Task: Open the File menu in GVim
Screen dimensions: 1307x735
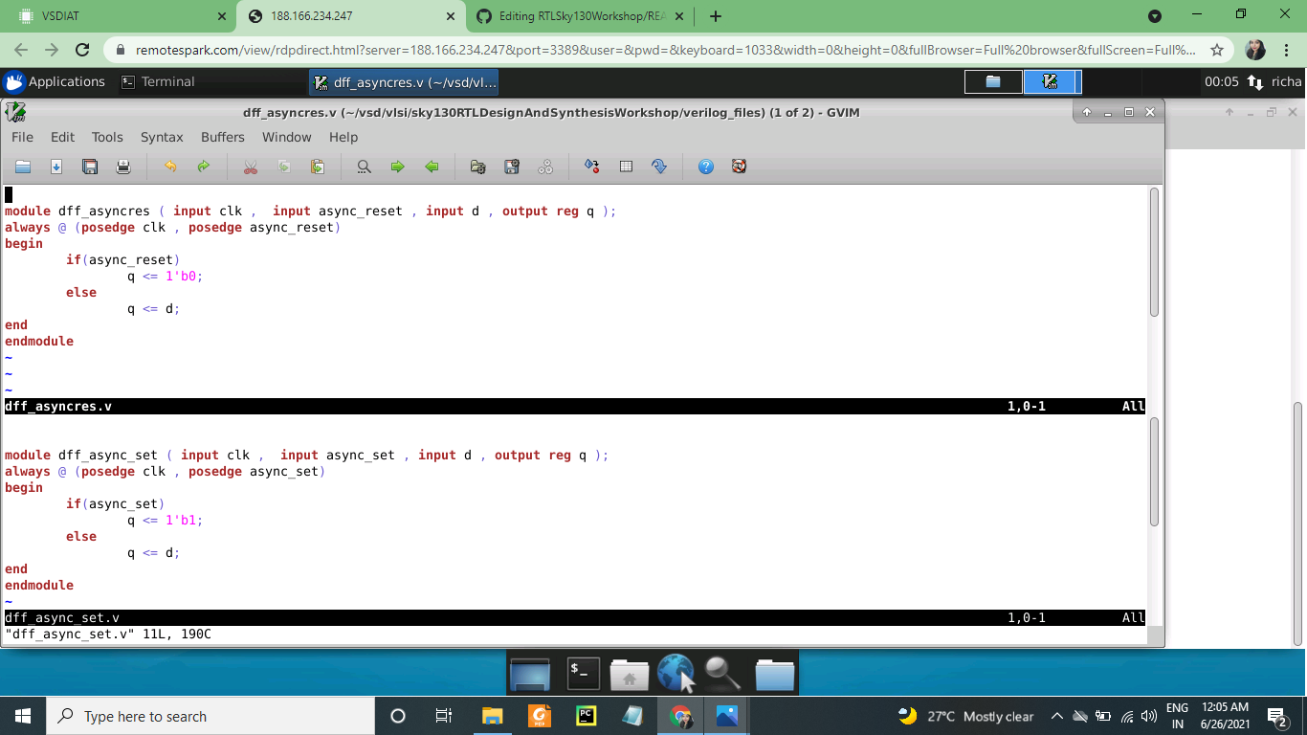Action: [x=21, y=137]
